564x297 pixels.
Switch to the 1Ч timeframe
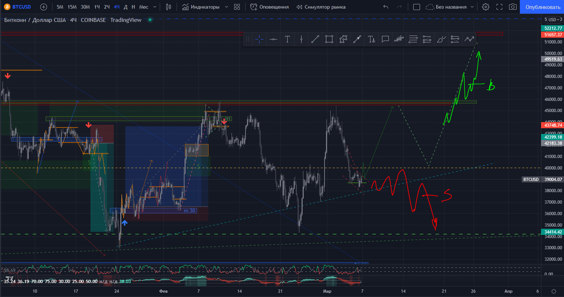pyautogui.click(x=97, y=7)
